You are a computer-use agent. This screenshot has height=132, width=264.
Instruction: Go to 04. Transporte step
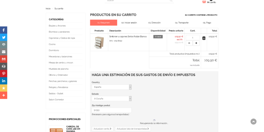coord(182,22)
